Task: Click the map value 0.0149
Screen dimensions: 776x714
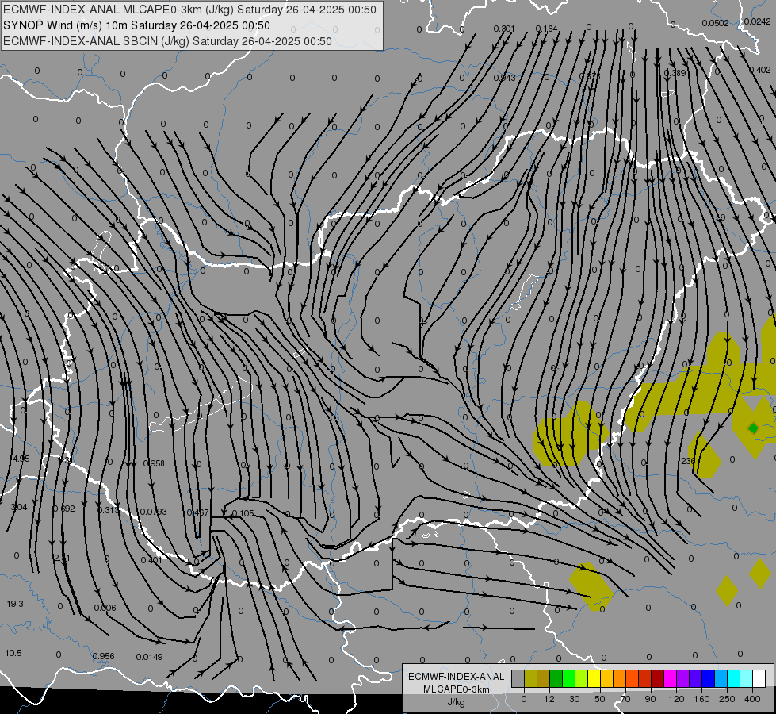Action: point(150,657)
